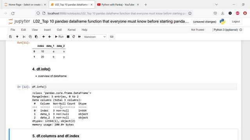Click the kernel idle indicator circle
Image resolution: width=250 pixels, height=140 pixels.
click(x=241, y=30)
